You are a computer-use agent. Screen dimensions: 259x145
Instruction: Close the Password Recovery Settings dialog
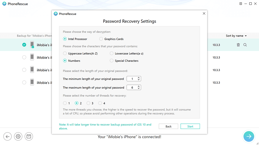click(x=204, y=14)
